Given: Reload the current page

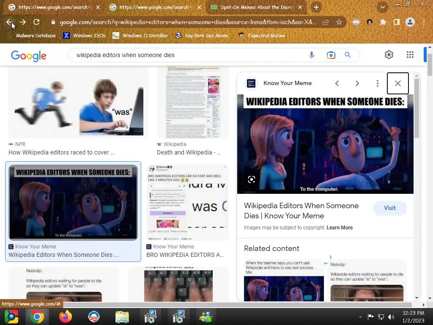Looking at the screenshot, I should click(36, 22).
